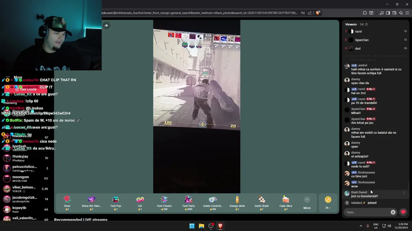
Task: Open moongsm followed channel
Action: 26,178
